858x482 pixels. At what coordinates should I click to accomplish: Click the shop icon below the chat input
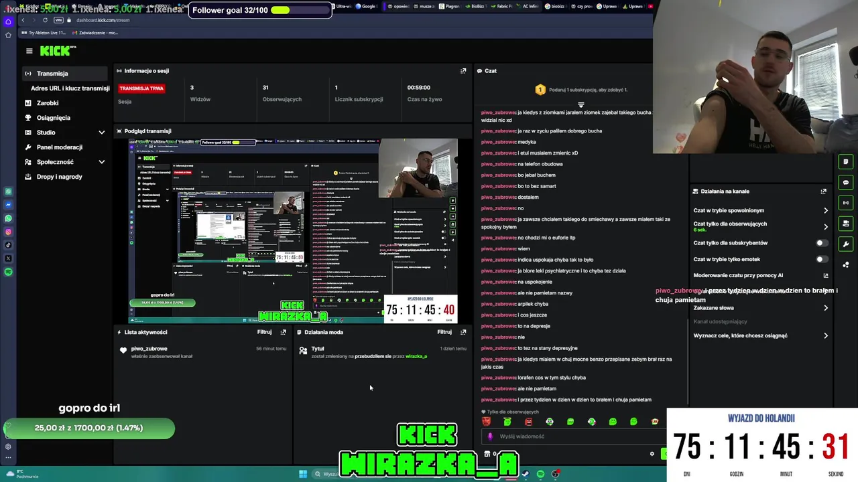487,454
